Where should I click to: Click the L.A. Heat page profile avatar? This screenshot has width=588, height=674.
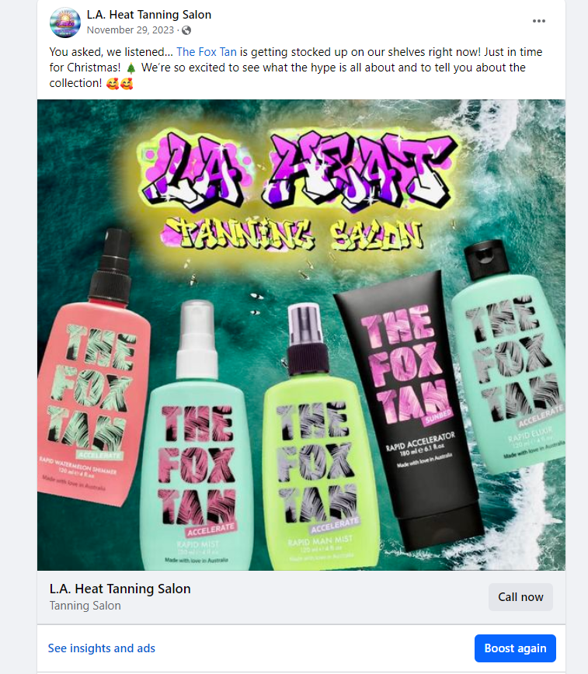(65, 23)
